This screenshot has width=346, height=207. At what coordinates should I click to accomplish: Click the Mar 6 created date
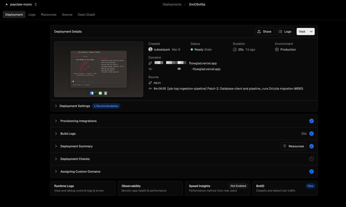pos(176,50)
